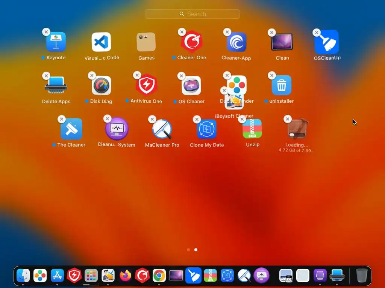Viewport: 385px width, 288px height.
Task: Delete MaCleaner Pro using X badge
Action: pos(152,119)
